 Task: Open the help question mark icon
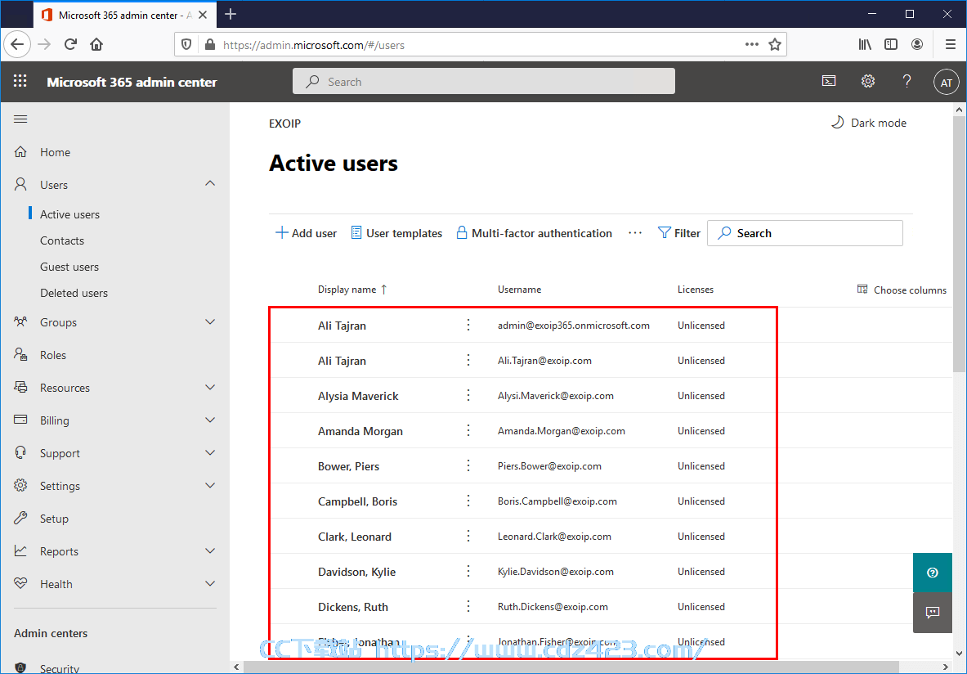[907, 82]
